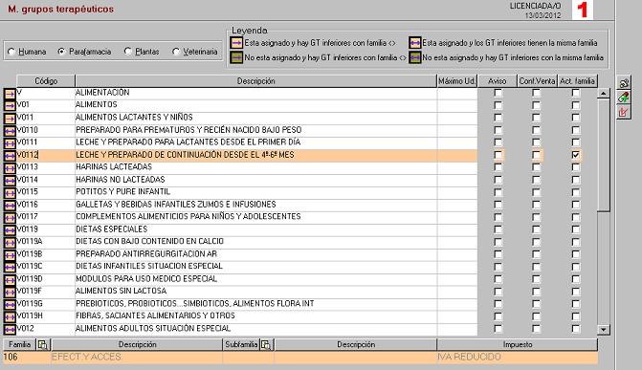The height and width of the screenshot is (370, 642).
Task: Click the row icon beside code V0116
Action: (x=10, y=206)
